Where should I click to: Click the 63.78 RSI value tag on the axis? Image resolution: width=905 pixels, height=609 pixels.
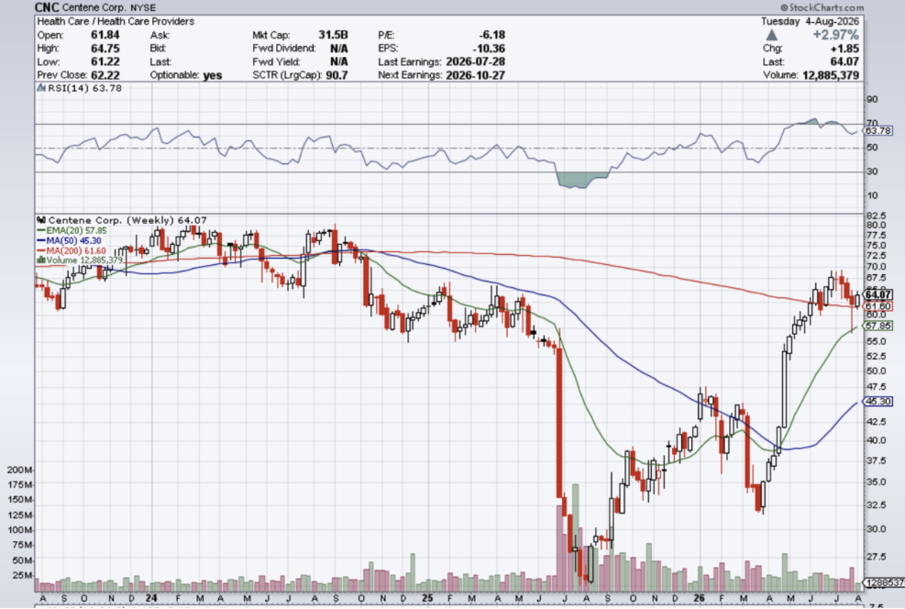877,131
